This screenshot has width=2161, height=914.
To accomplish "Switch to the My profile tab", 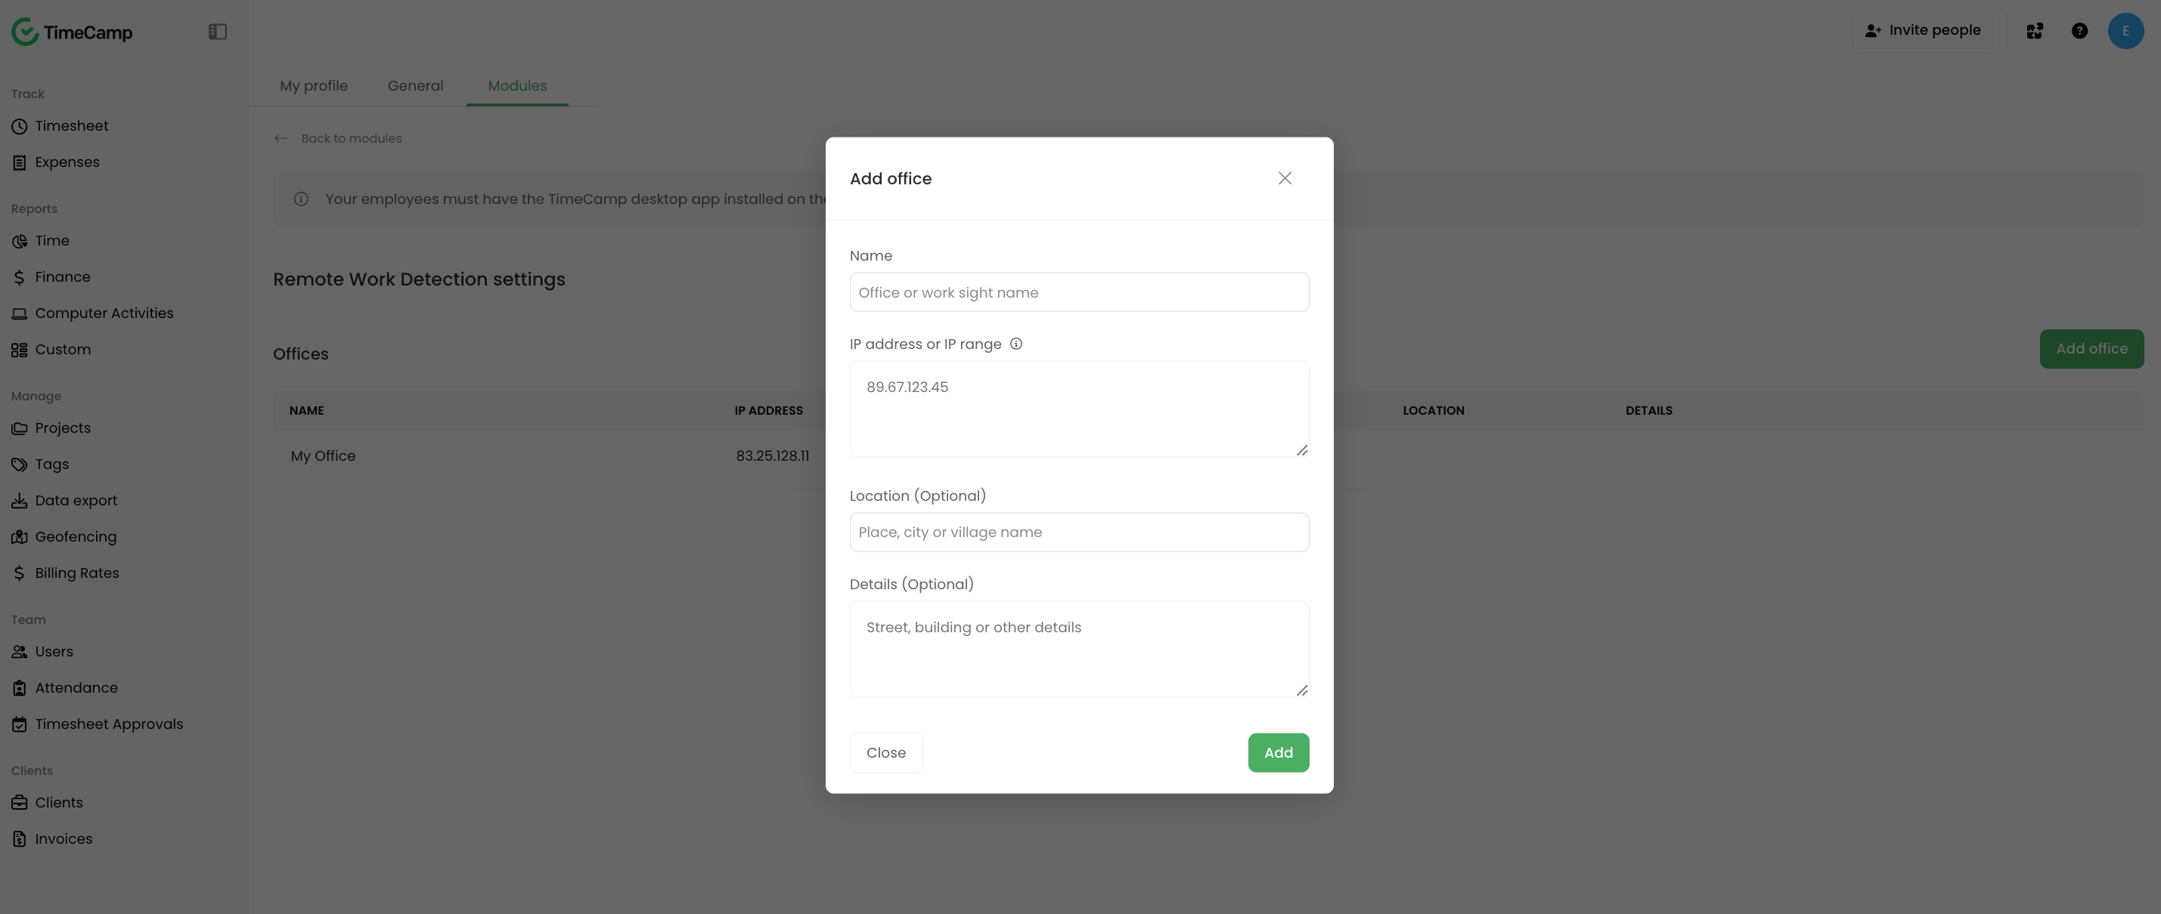I will pos(314,85).
